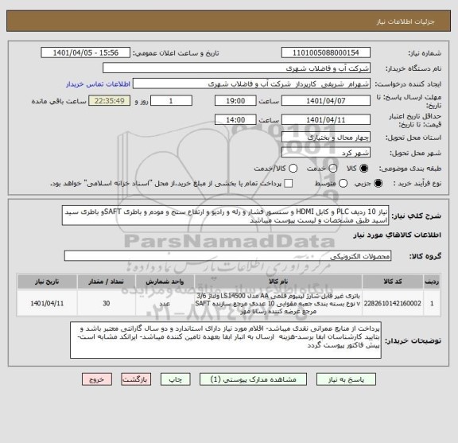Screen dimensions: 458x443
Task: Click goods code 2282610142160002 cell
Action: coord(393,303)
